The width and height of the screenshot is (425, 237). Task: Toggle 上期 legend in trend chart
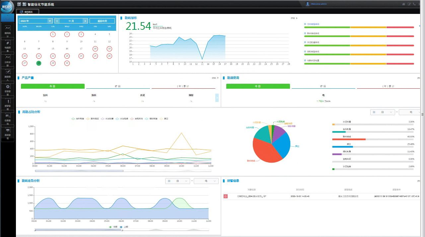(123, 227)
